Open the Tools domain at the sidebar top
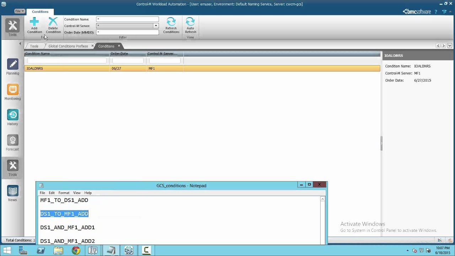 point(12,28)
